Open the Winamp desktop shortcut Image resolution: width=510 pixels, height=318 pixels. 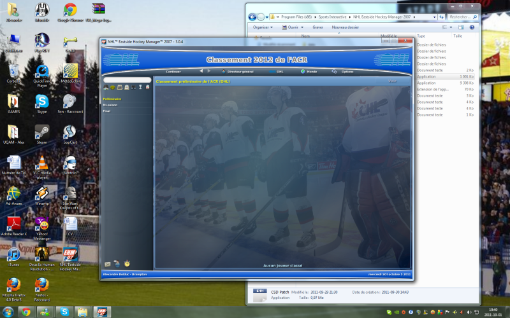pyautogui.click(x=42, y=196)
